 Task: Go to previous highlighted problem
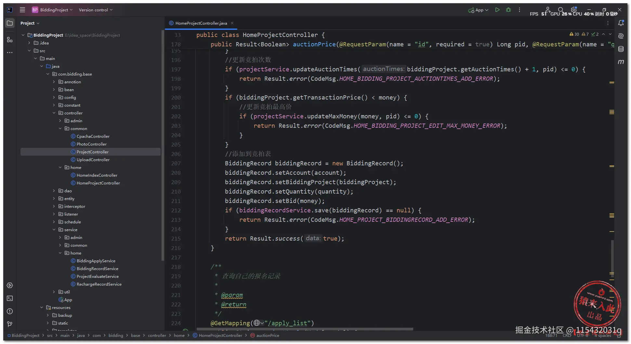coord(603,34)
